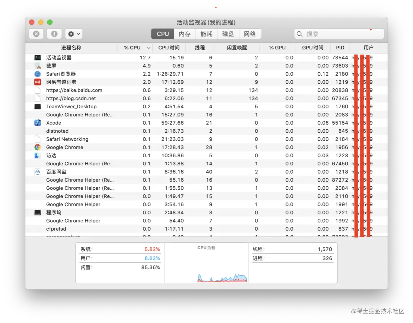Select the https://blog.csdn.net process name

(x=71, y=98)
